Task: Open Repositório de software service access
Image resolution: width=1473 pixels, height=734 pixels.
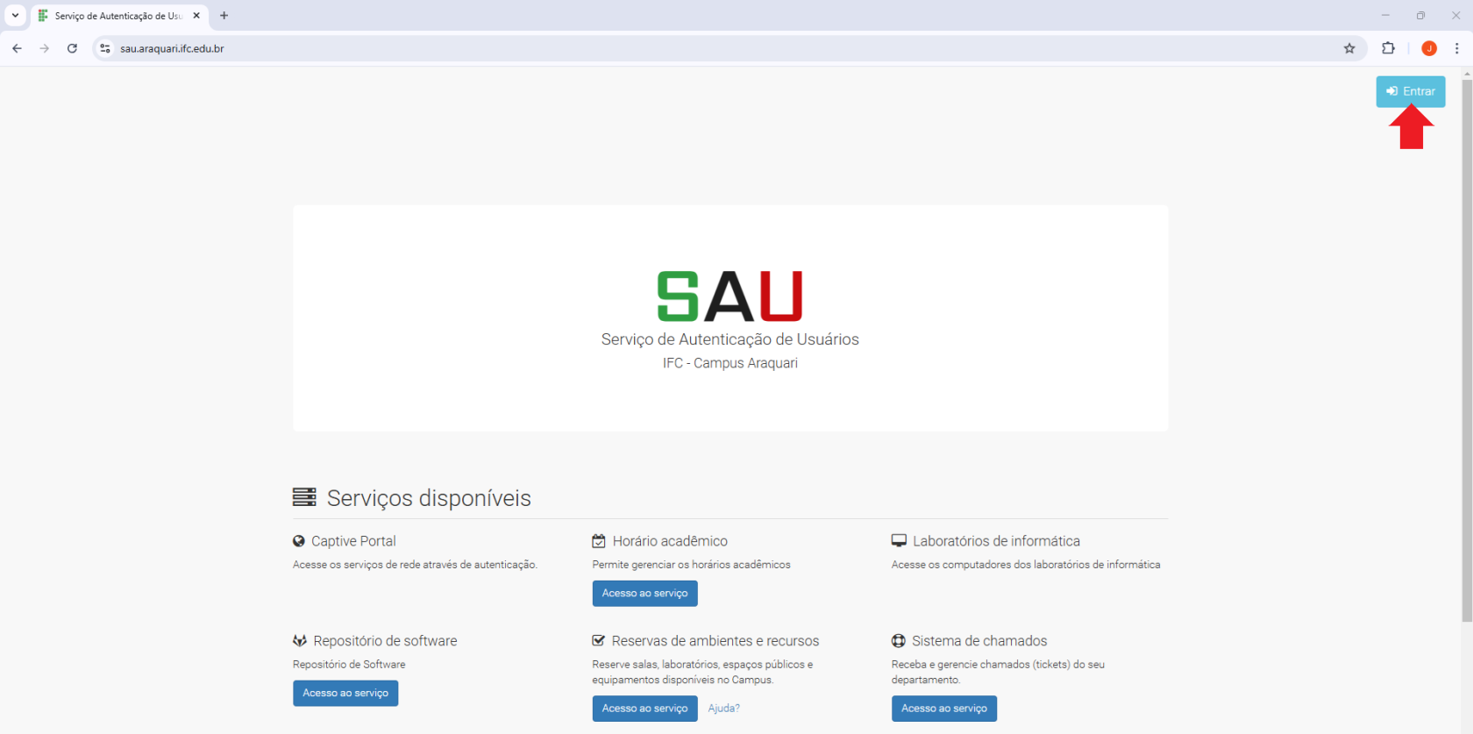Action: click(x=345, y=693)
